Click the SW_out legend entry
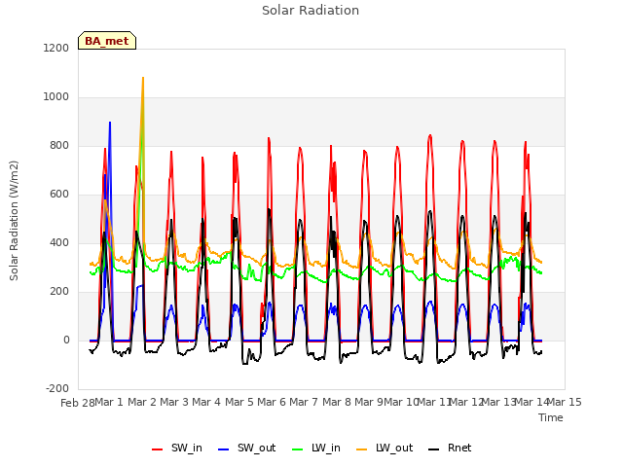Image resolution: width=623 pixels, height=467 pixels. [x=246, y=449]
